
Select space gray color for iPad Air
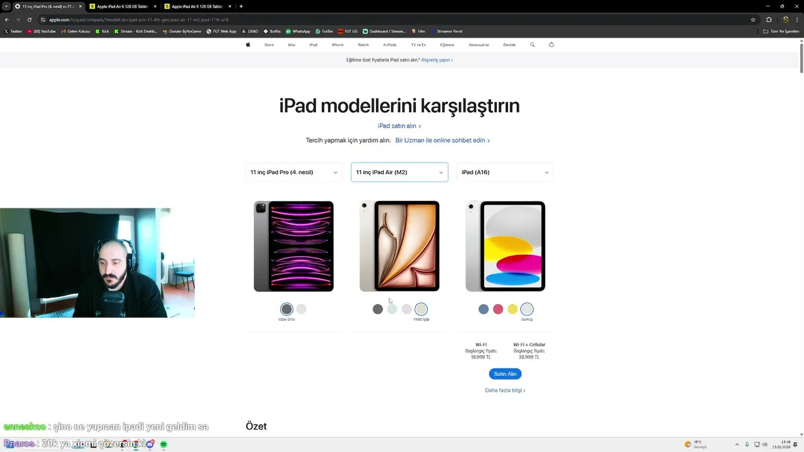(x=378, y=309)
